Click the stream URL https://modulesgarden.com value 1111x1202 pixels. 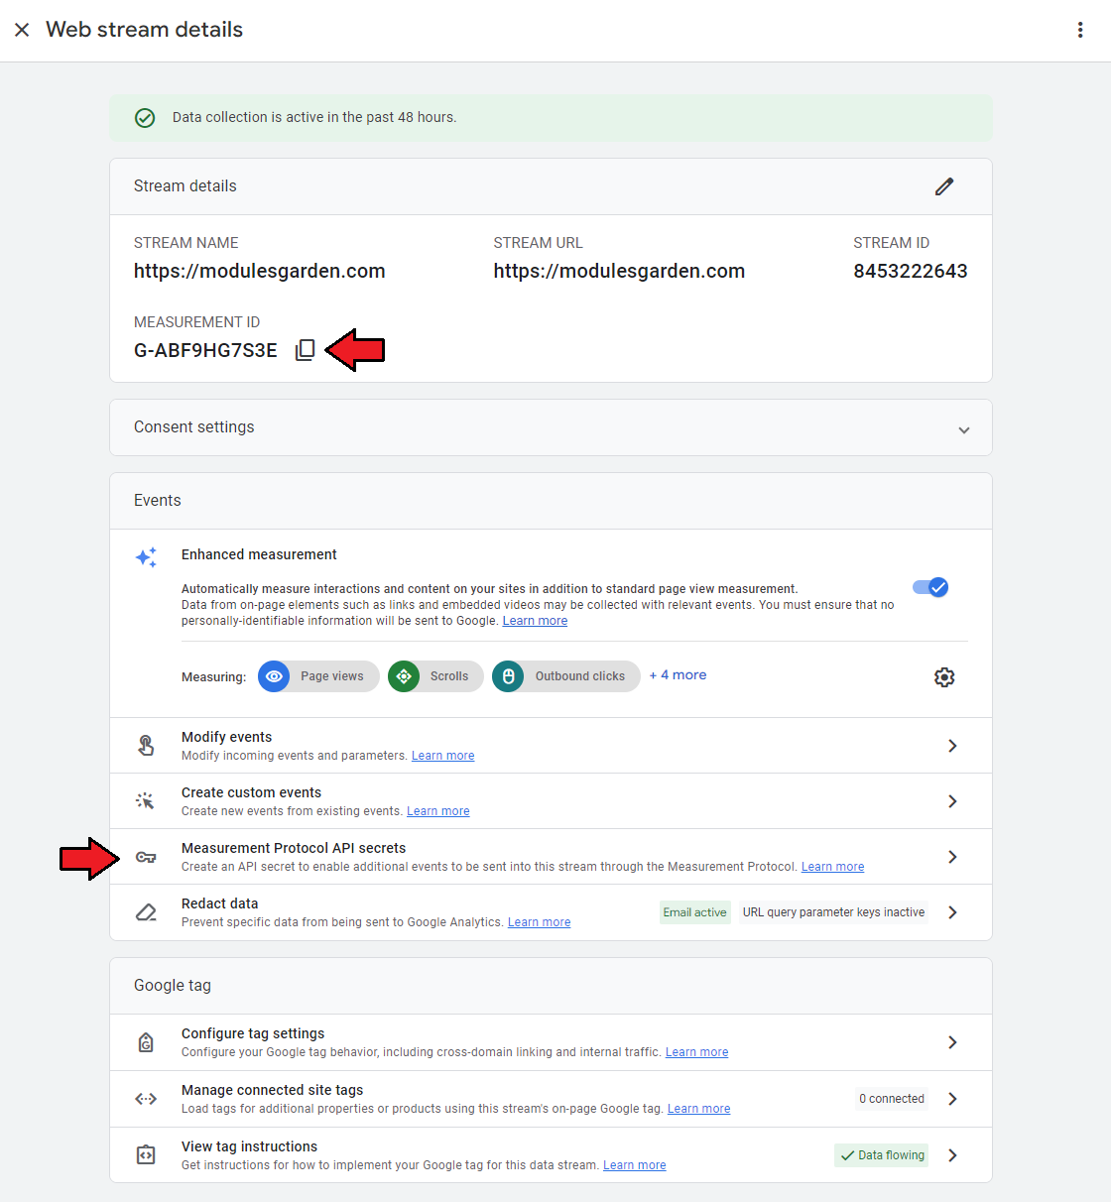619,271
